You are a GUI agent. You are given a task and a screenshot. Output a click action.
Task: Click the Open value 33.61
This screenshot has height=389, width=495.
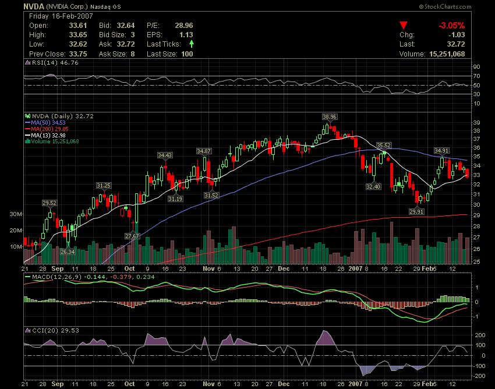78,26
